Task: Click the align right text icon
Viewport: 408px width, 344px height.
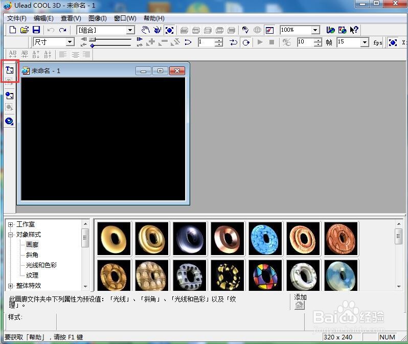Action: click(86, 54)
